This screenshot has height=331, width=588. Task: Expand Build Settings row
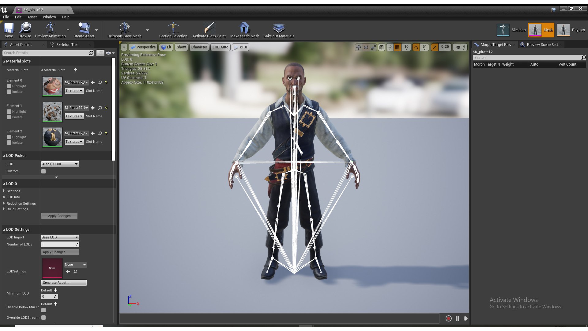[4, 209]
